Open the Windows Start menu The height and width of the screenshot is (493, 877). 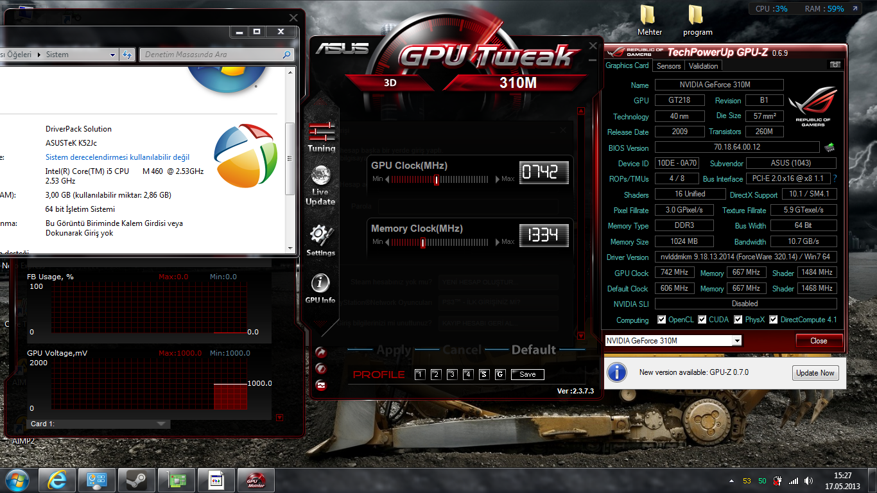click(17, 480)
